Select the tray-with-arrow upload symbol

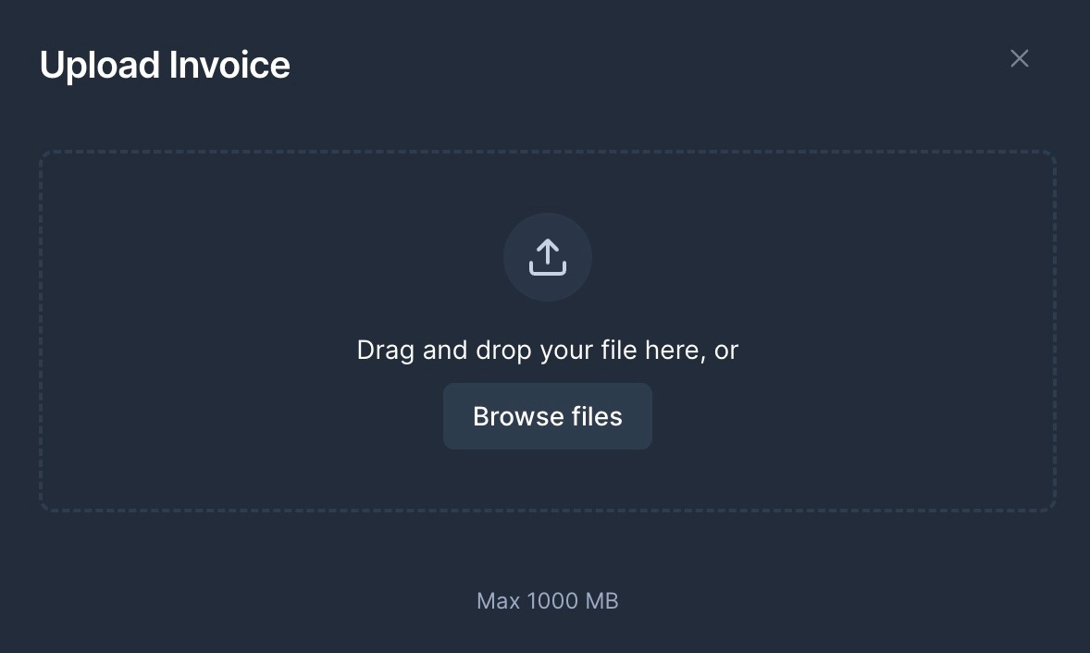[547, 257]
